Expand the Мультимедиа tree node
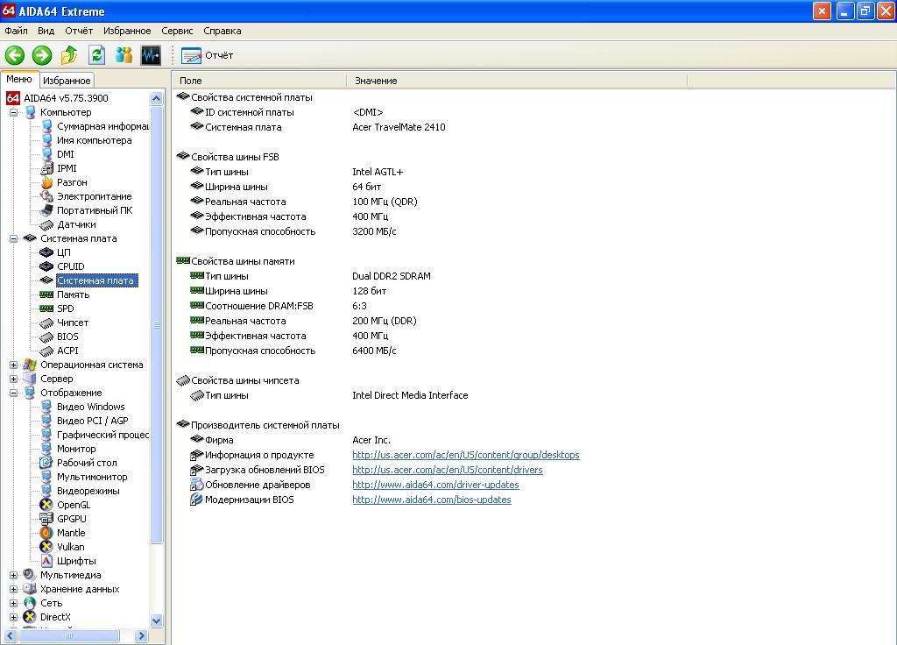 click(x=13, y=575)
